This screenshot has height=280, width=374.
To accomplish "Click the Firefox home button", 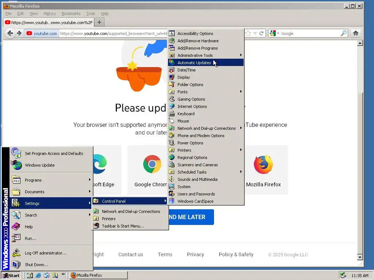I will point(356,33).
